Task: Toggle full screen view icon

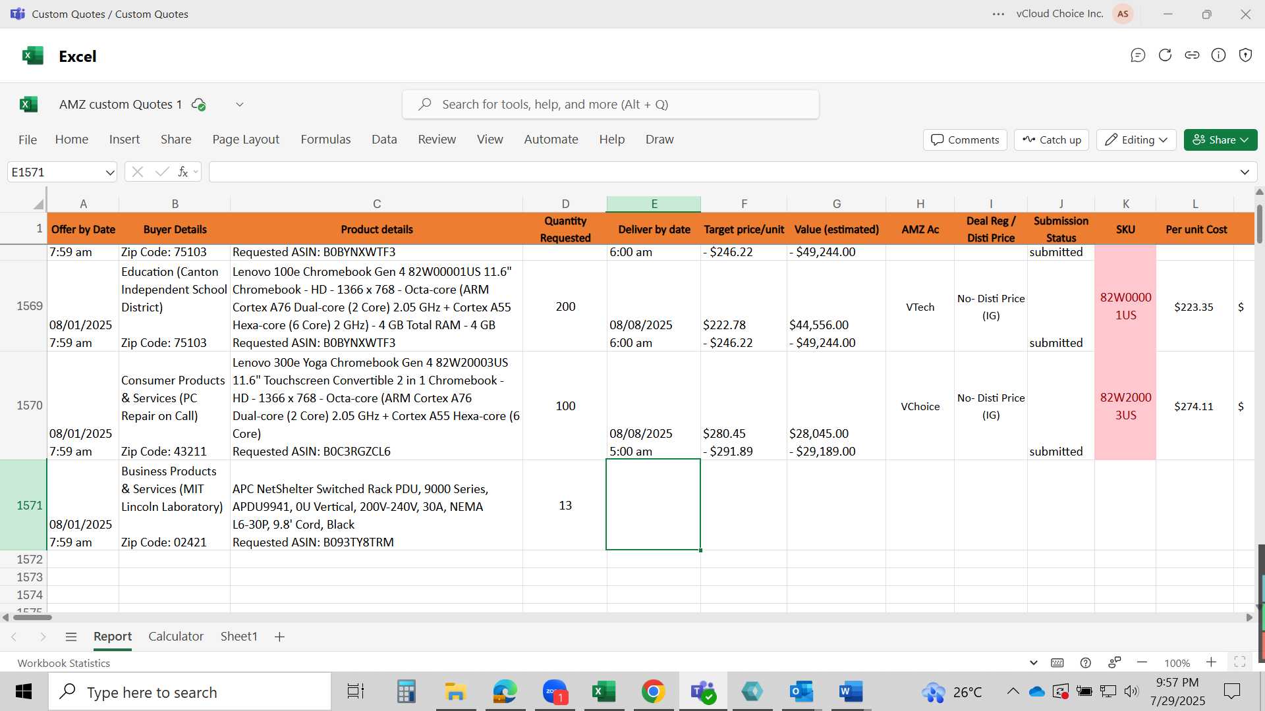Action: click(x=1239, y=662)
